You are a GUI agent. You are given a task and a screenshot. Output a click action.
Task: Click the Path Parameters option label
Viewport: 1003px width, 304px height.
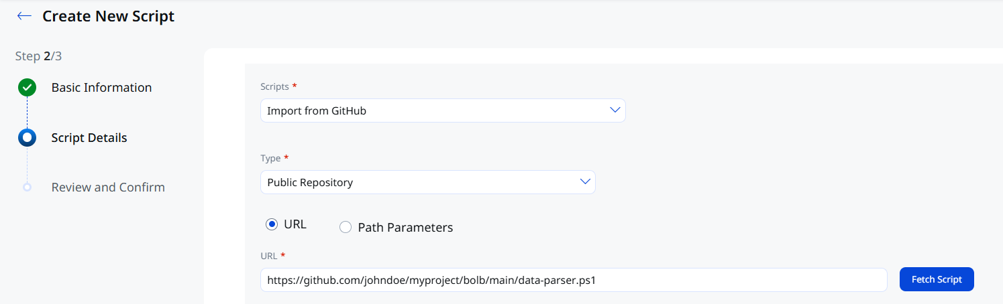pos(405,228)
